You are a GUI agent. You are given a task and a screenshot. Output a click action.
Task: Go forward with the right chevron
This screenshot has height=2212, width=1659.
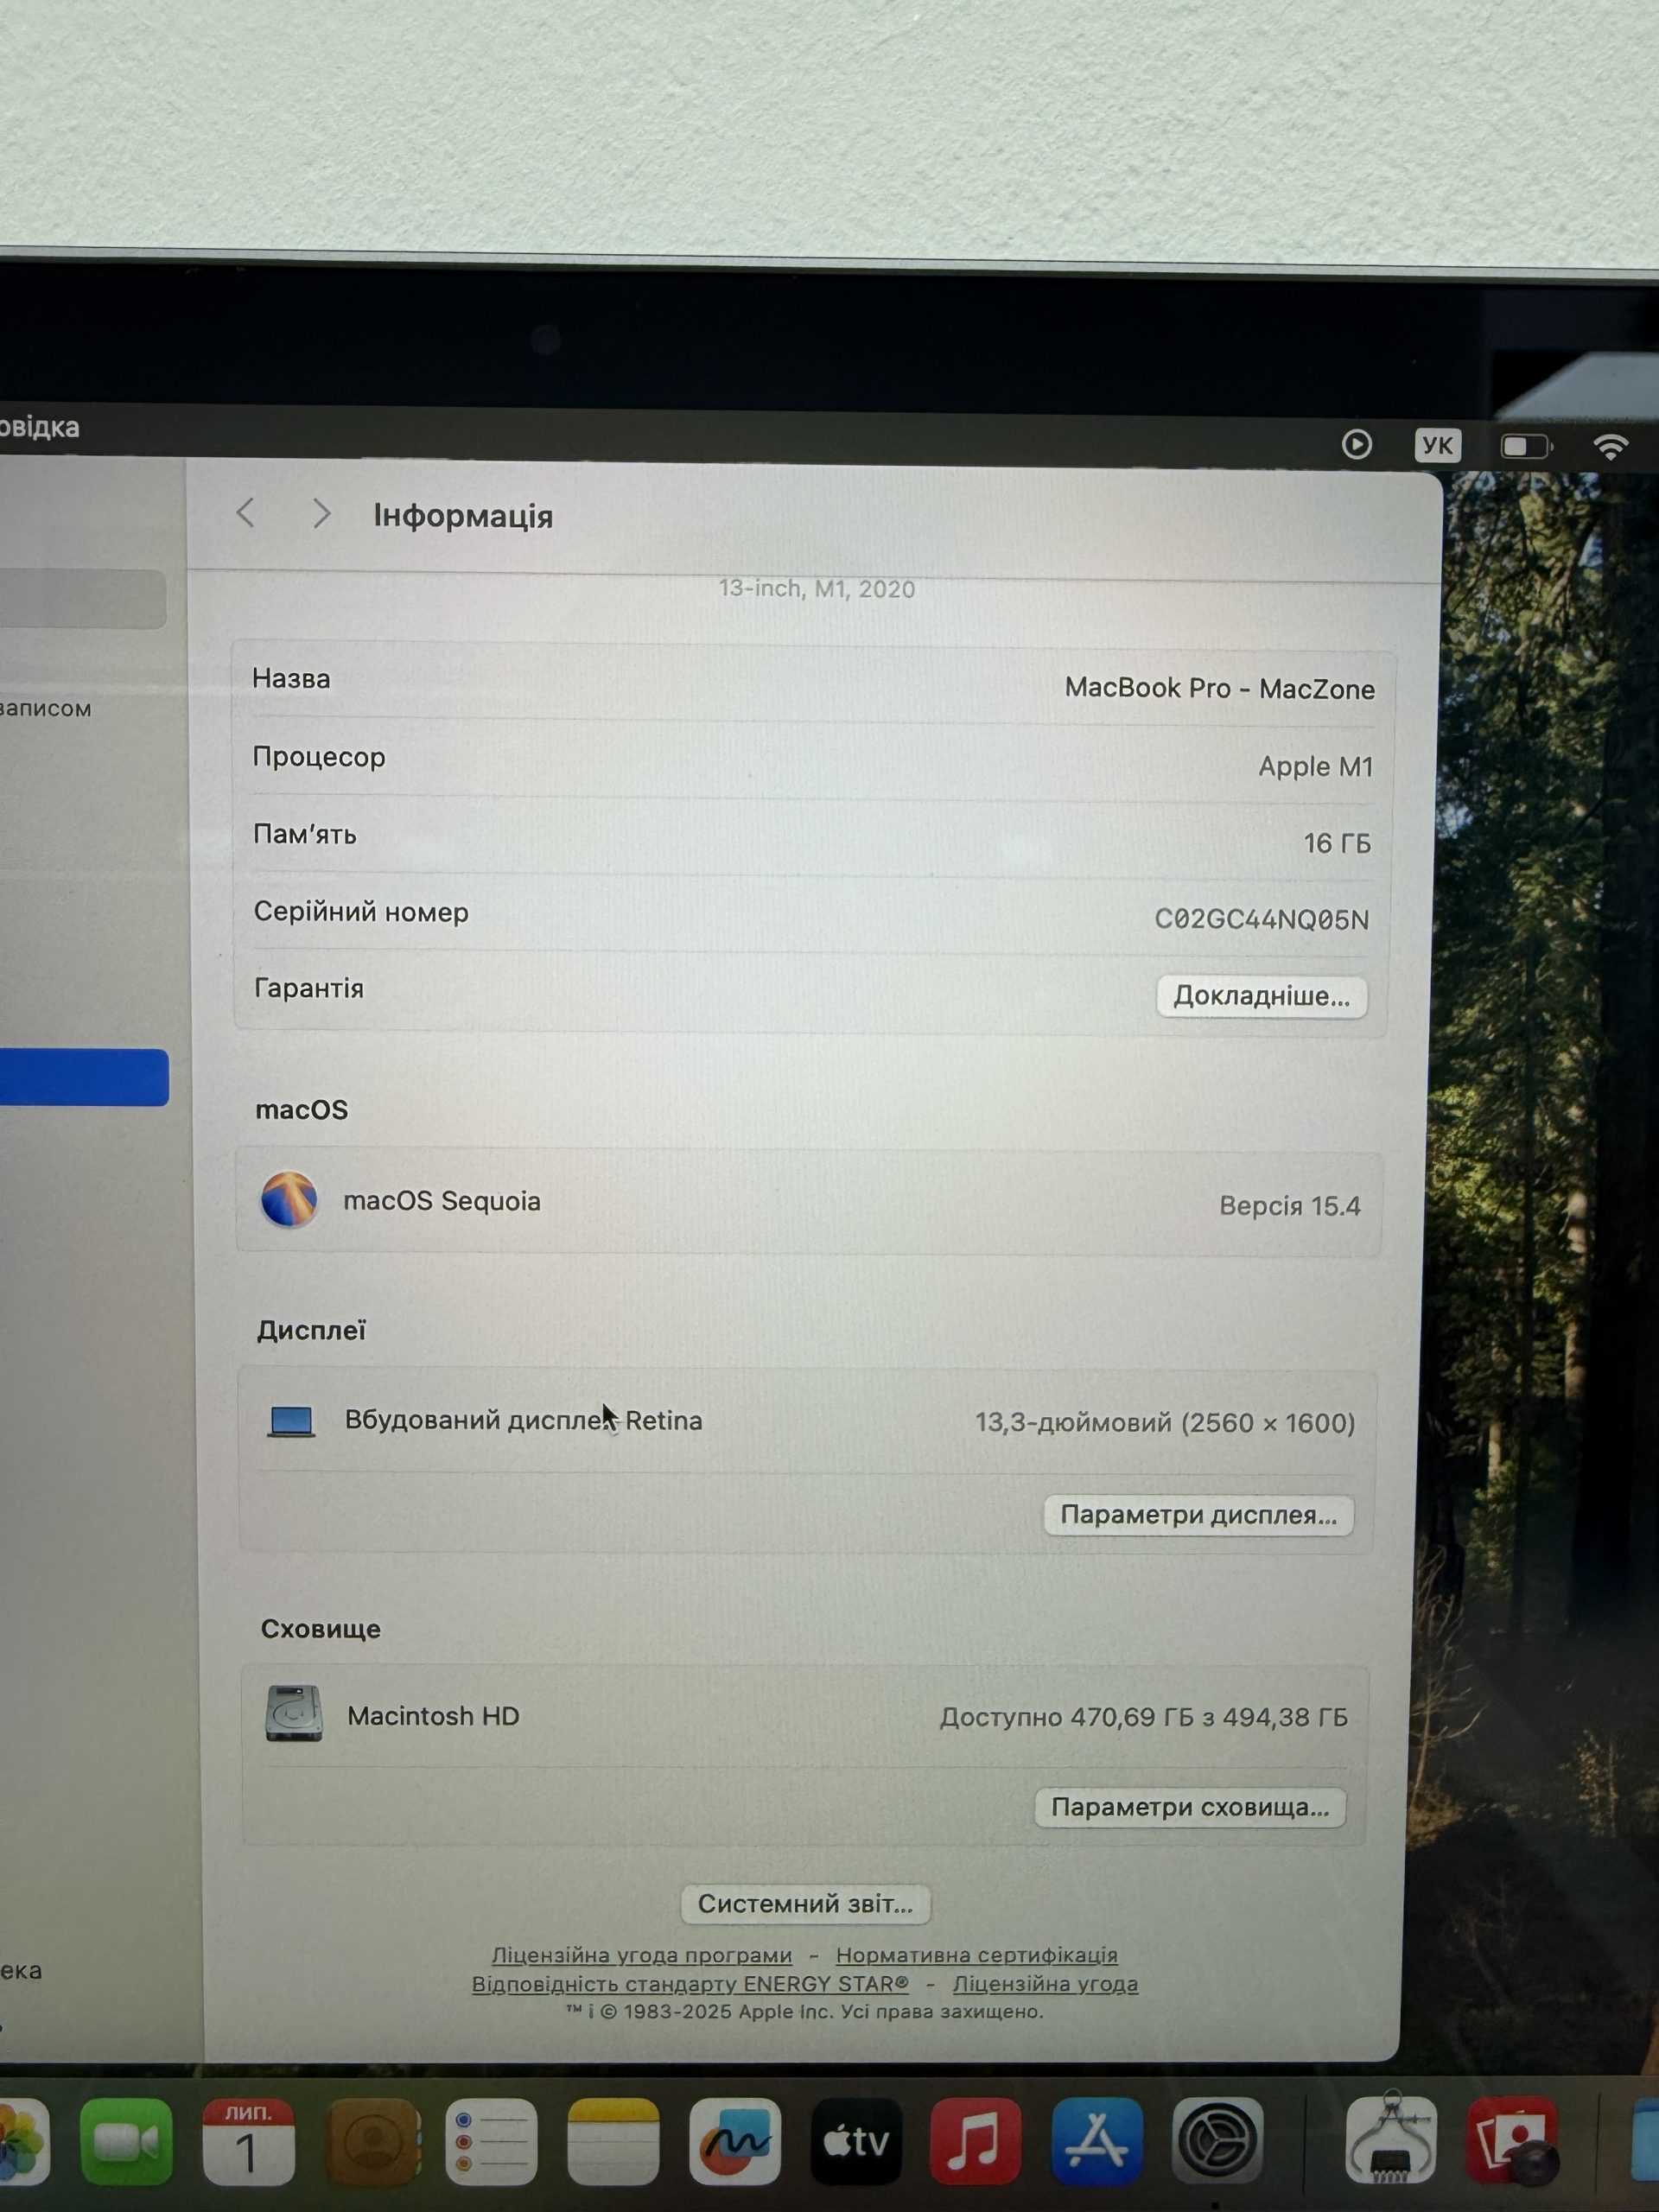click(x=321, y=514)
